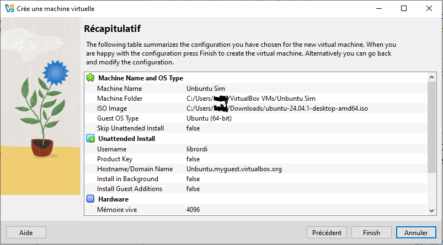The image size is (443, 245).
Task: Click the summary list scrollbar thumb
Action: (431, 127)
